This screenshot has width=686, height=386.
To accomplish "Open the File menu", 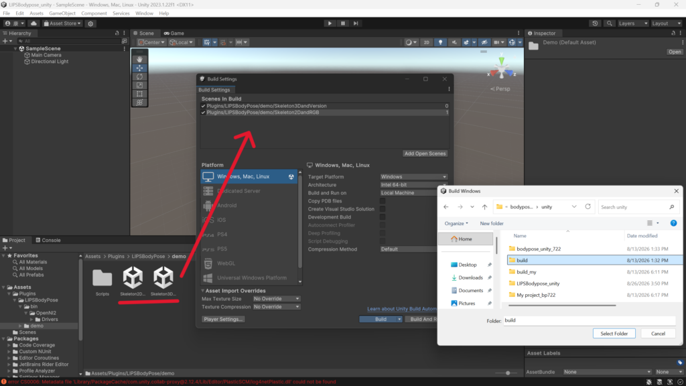I will (7, 13).
